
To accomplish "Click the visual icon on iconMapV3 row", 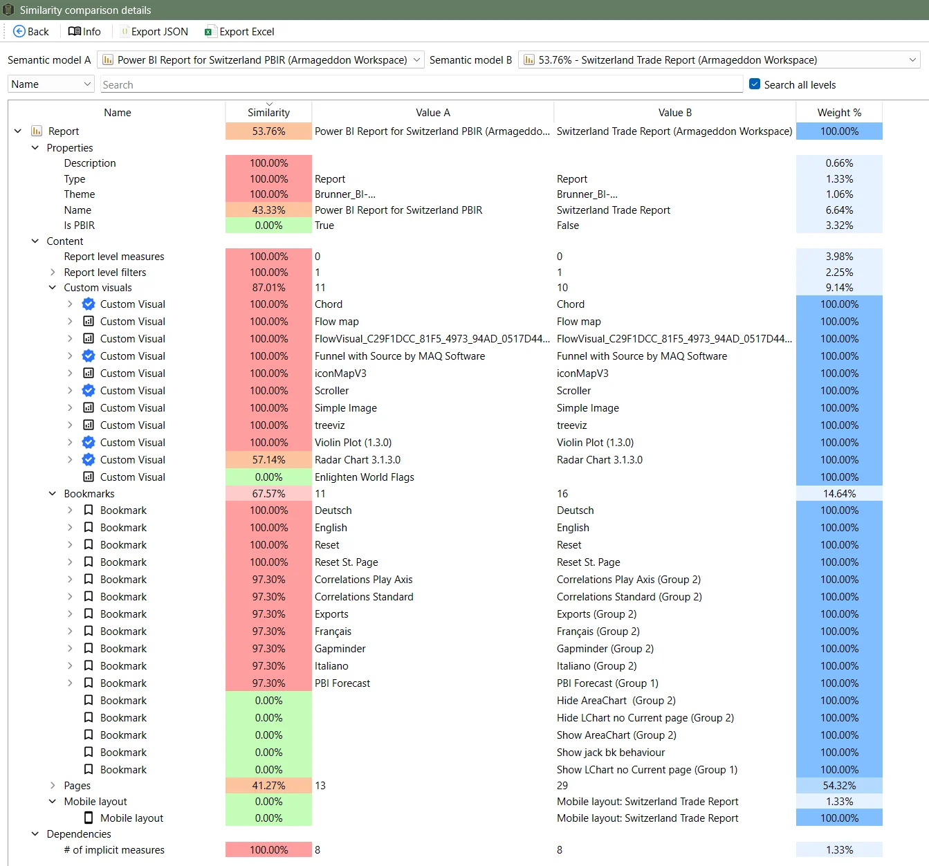I will pos(89,373).
